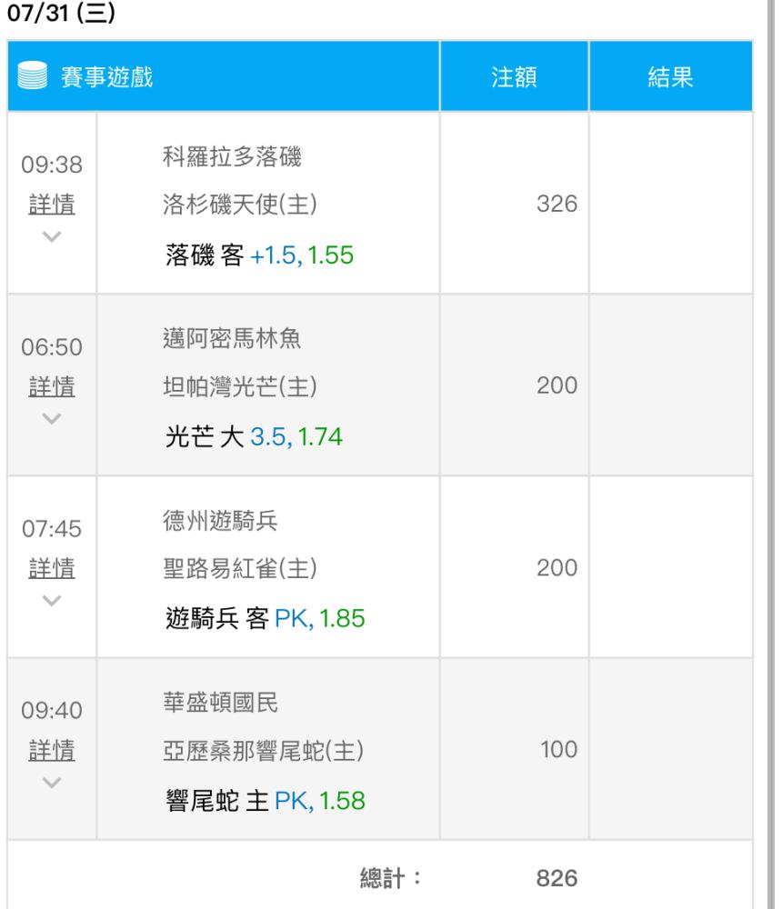
Task: Select the 響尾蛇 主 PK, 1.58 bet line
Action: click(x=266, y=801)
